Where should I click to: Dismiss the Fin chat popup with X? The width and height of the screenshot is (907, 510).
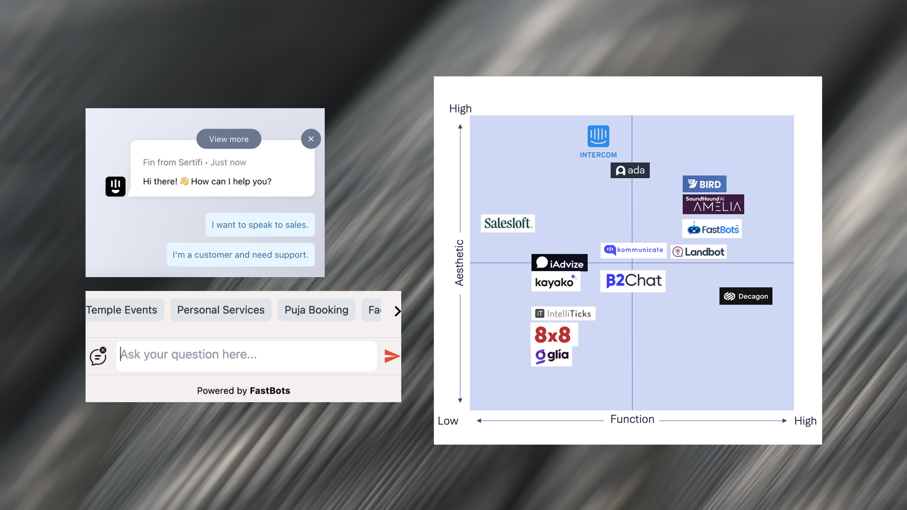[311, 139]
